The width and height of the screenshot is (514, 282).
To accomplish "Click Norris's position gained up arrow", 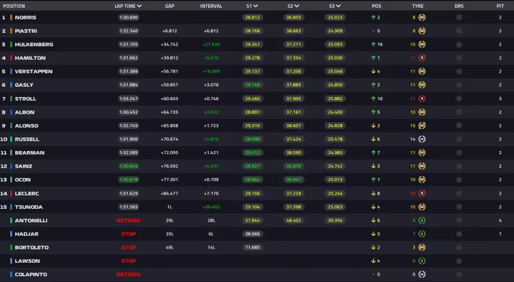I will point(373,17).
